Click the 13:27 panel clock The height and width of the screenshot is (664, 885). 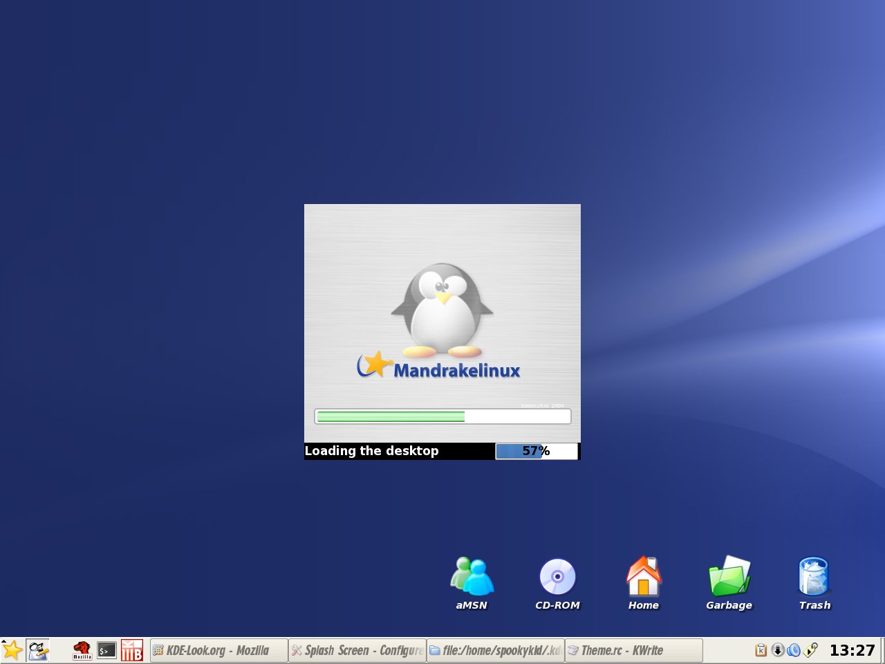(x=852, y=650)
